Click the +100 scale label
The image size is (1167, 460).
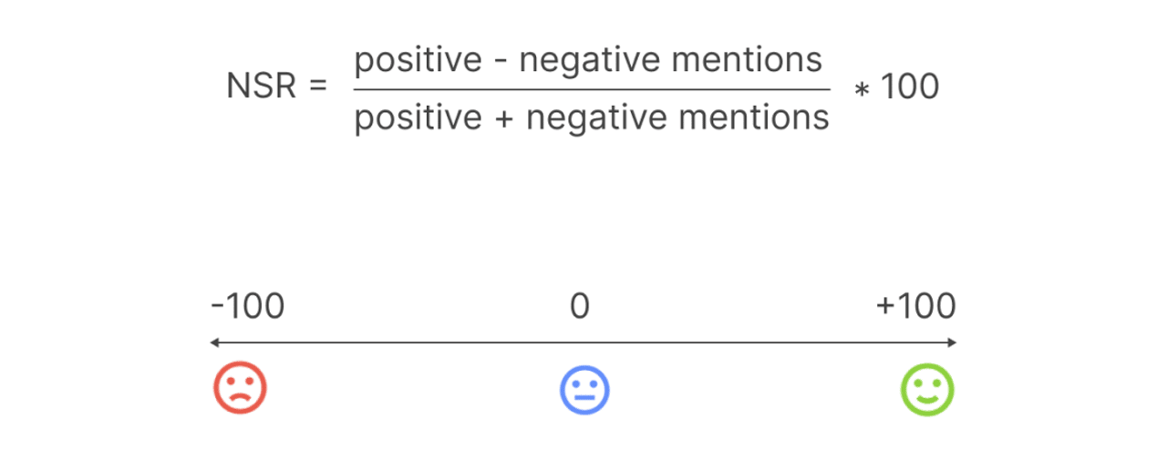[915, 307]
